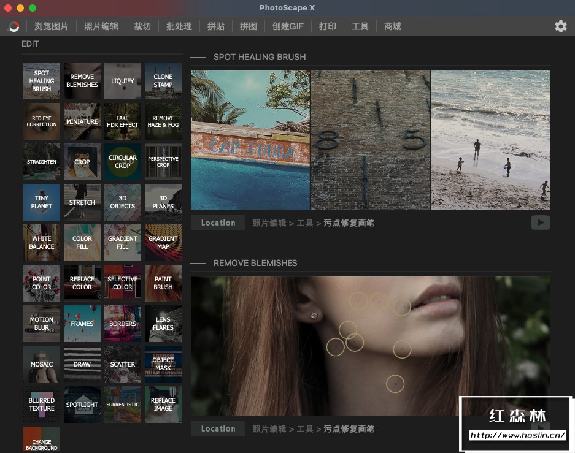Image resolution: width=575 pixels, height=453 pixels.
Task: Click the brick wall clock sample photo
Action: pos(370,140)
